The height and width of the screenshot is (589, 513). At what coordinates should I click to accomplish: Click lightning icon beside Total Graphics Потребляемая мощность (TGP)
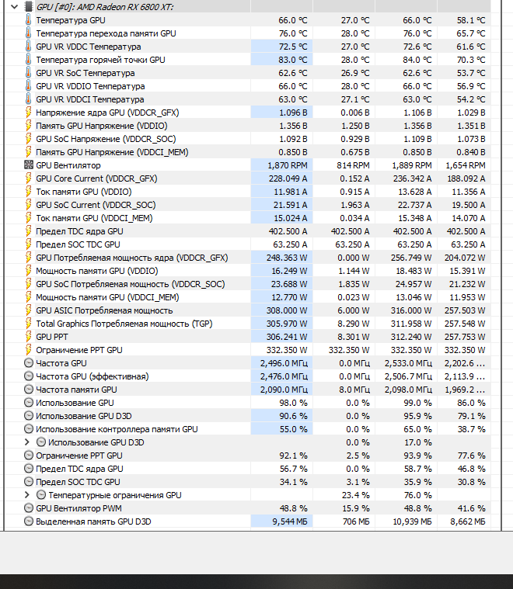pos(28,324)
